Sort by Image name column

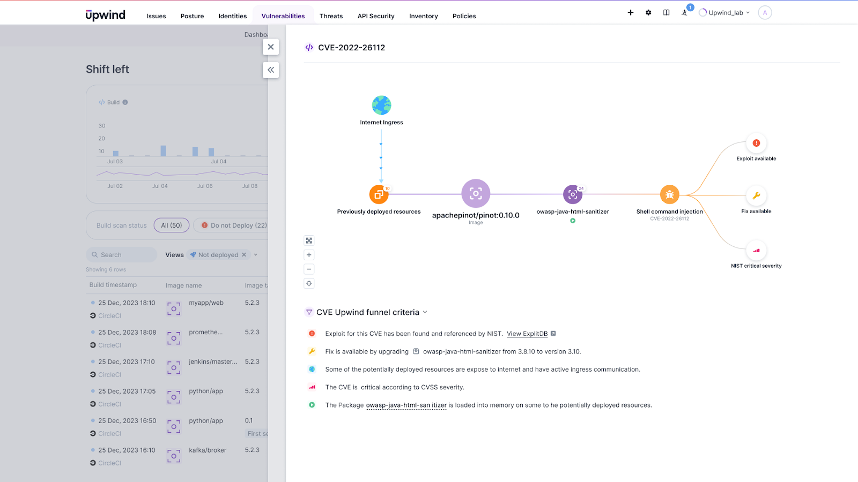[x=184, y=285]
